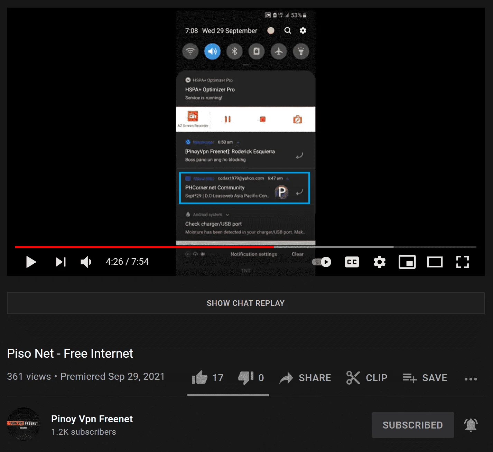Create a clip with Clip button
Image resolution: width=493 pixels, height=452 pixels.
pyautogui.click(x=367, y=378)
